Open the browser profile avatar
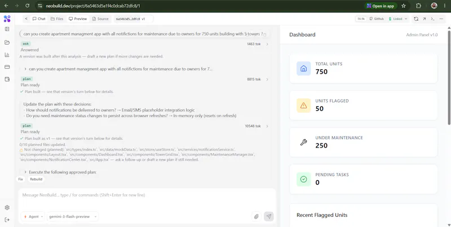The width and height of the screenshot is (451, 227). [434, 6]
